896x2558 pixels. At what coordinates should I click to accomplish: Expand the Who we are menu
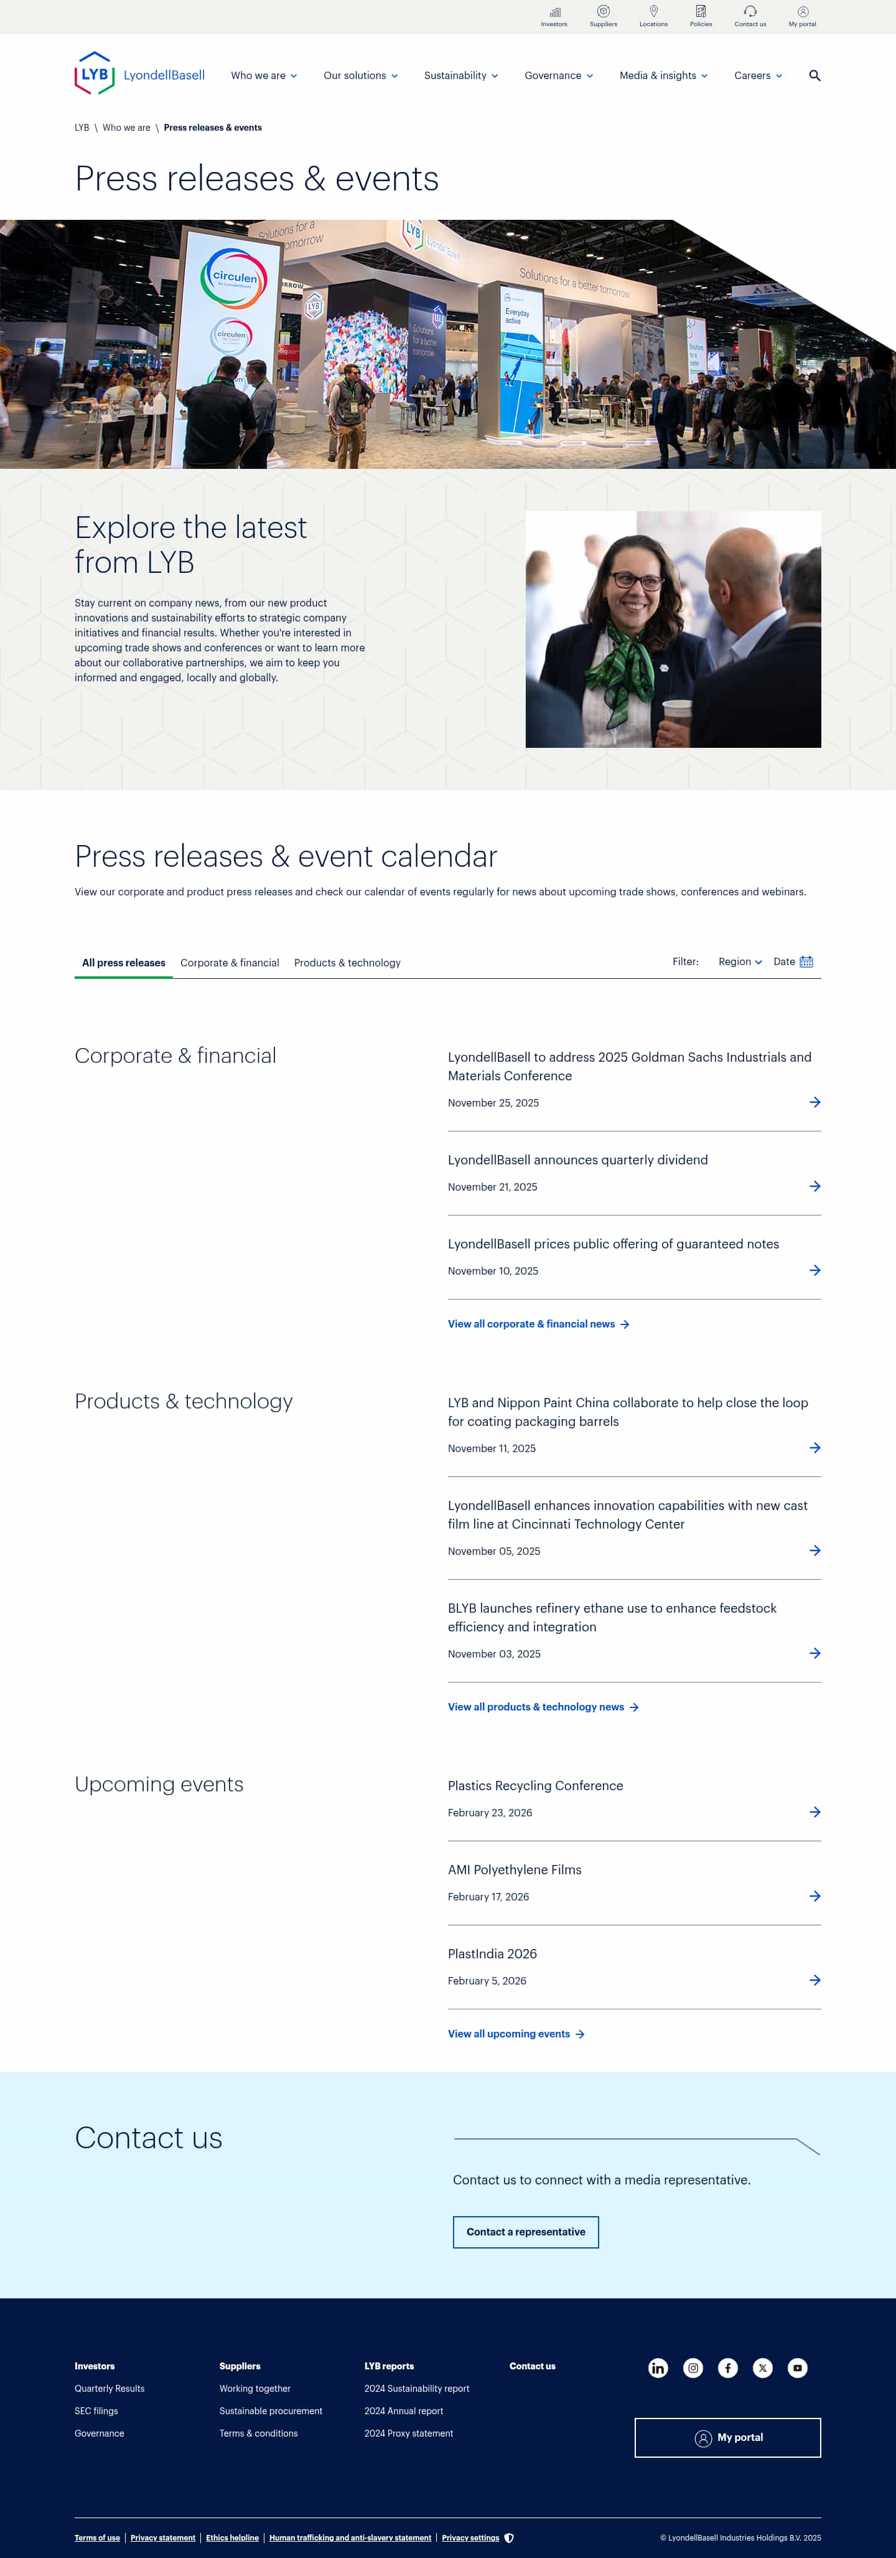coord(264,75)
